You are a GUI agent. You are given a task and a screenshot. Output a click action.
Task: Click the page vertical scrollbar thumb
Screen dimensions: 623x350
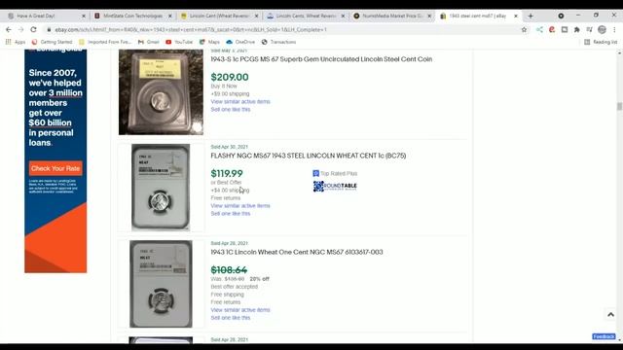point(619,106)
